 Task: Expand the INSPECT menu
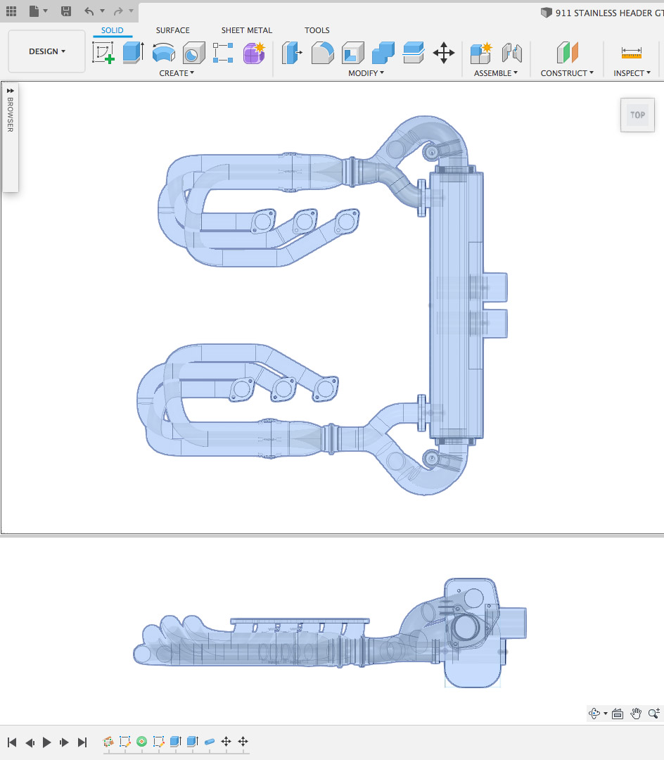pyautogui.click(x=632, y=73)
